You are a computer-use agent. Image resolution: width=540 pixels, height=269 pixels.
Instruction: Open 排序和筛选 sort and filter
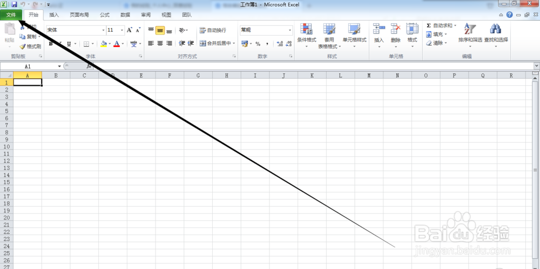click(470, 36)
